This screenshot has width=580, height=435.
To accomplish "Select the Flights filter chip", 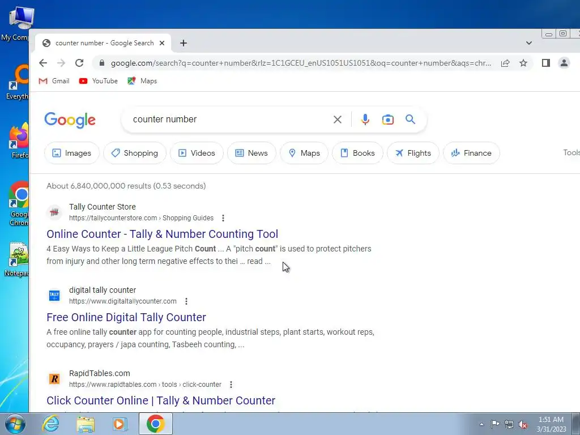I will point(413,153).
